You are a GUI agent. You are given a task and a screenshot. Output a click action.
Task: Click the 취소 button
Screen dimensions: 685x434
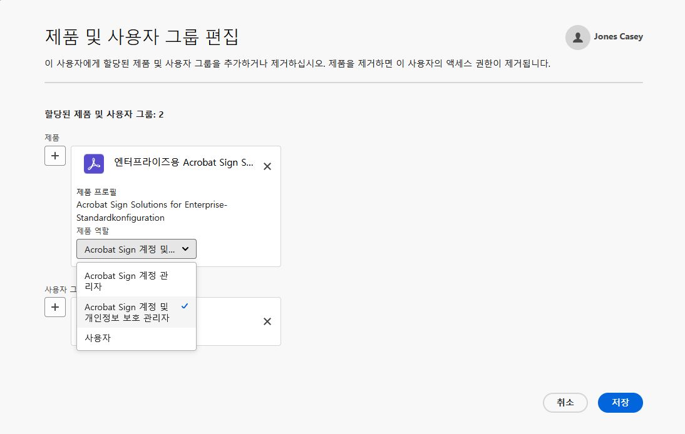(565, 403)
